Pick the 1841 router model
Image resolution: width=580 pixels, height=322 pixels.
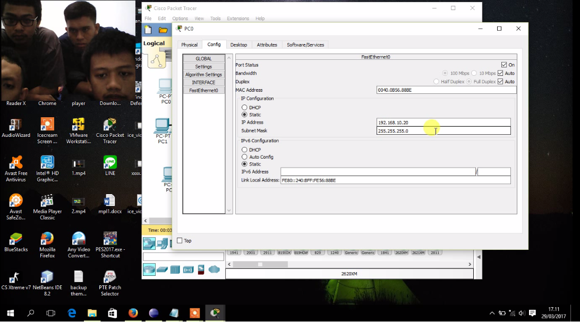[x=385, y=253]
